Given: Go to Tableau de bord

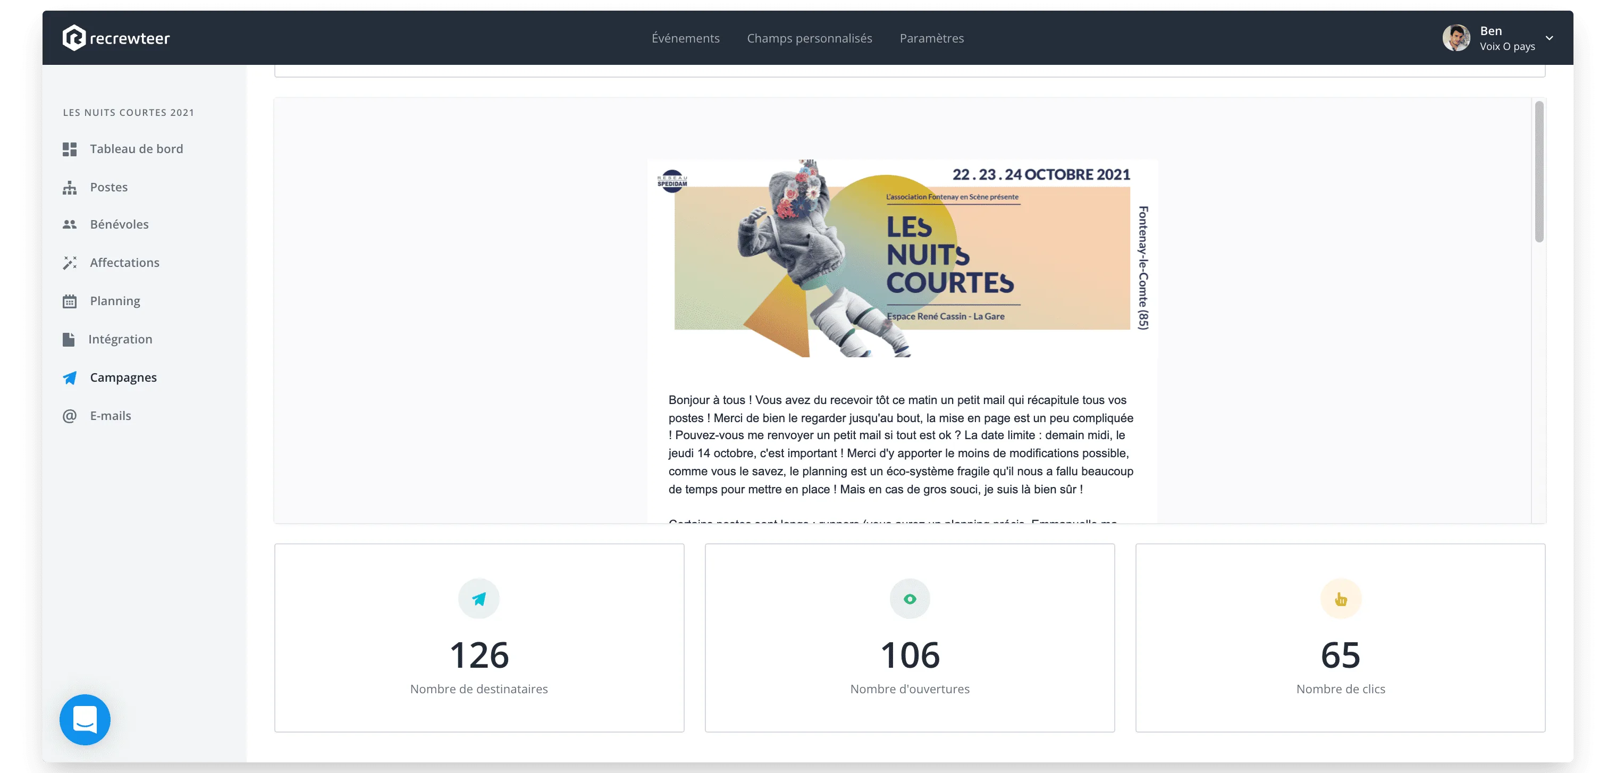Looking at the screenshot, I should click(136, 149).
